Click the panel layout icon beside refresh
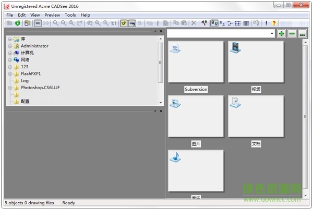The image size is (313, 209). point(27,23)
